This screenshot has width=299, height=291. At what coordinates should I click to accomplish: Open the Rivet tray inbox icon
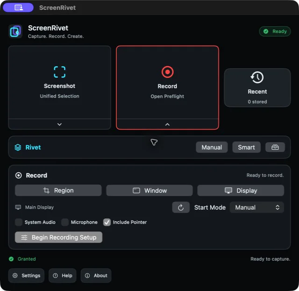[x=275, y=147]
